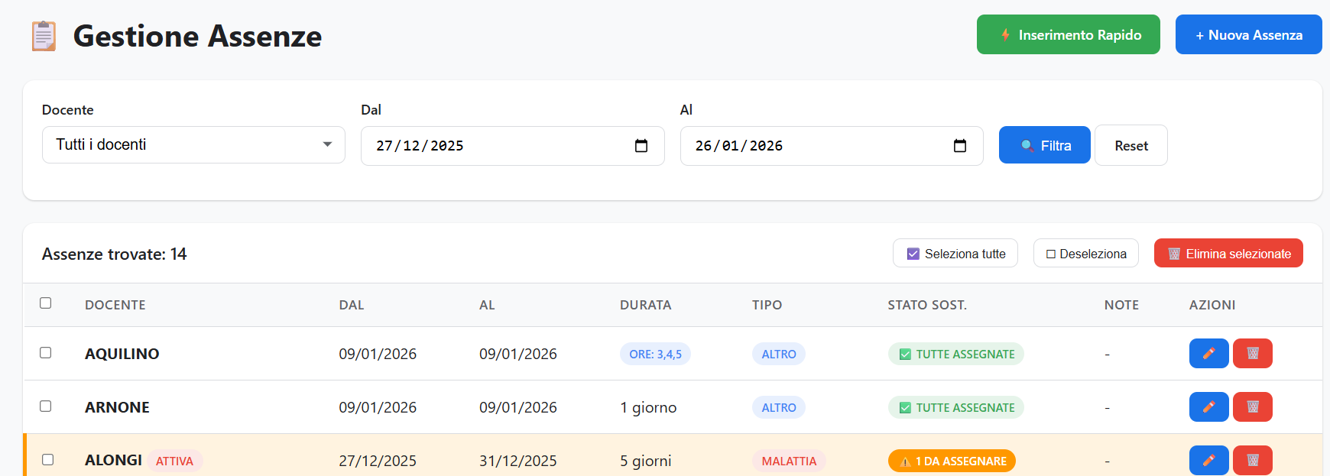This screenshot has width=1330, height=476.
Task: Click the Reset button
Action: [1130, 146]
